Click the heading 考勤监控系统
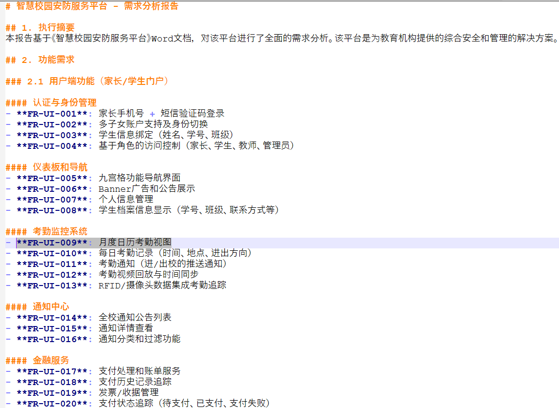Viewport: 559px width, 408px height. pyautogui.click(x=47, y=231)
